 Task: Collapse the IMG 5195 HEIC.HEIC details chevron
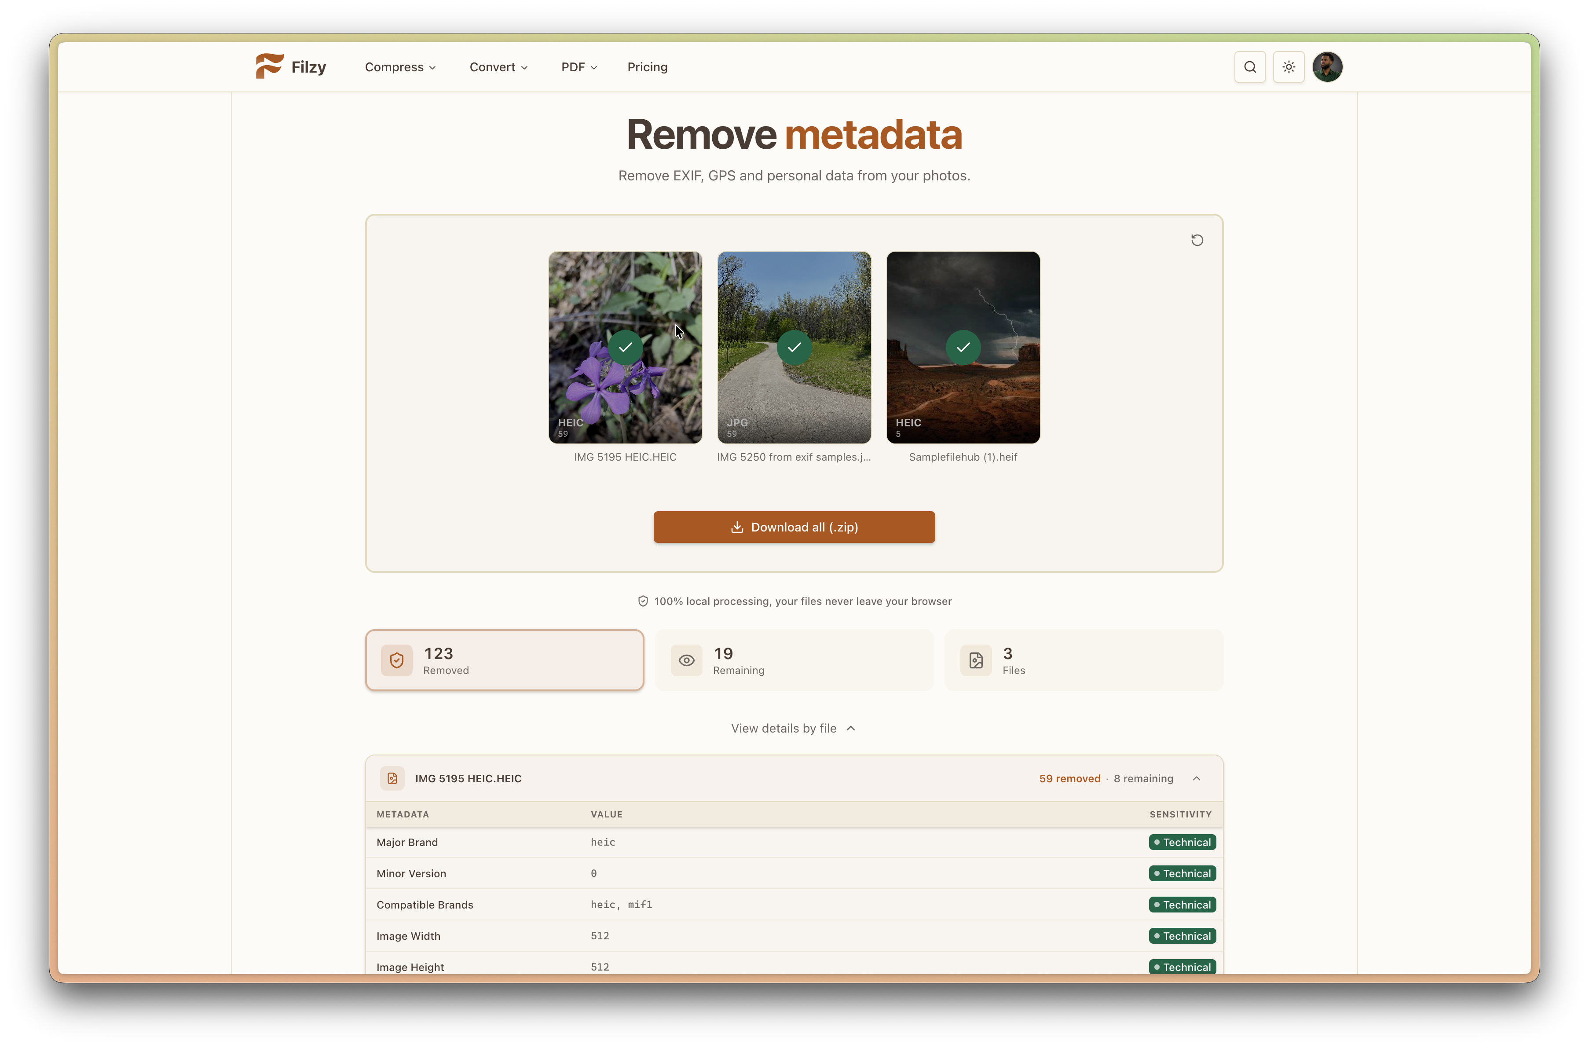(1196, 779)
